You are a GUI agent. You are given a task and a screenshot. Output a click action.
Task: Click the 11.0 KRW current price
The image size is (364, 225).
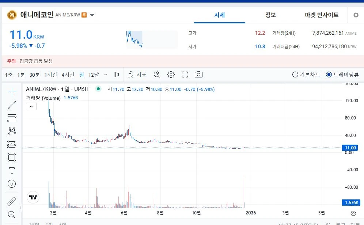click(27, 35)
